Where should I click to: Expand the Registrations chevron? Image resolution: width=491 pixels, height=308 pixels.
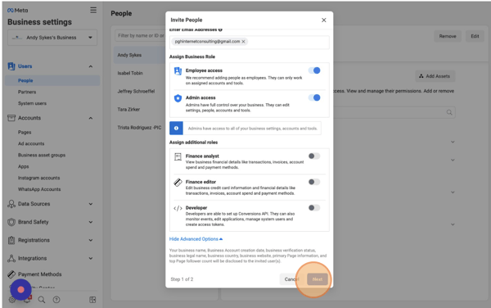click(x=91, y=240)
